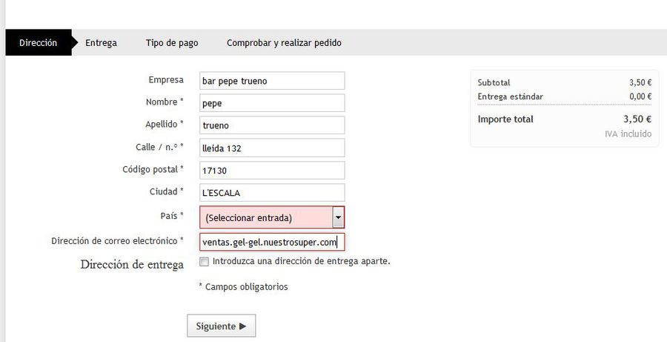Enable the separate delivery address checkbox
The height and width of the screenshot is (342, 667).
(x=204, y=262)
